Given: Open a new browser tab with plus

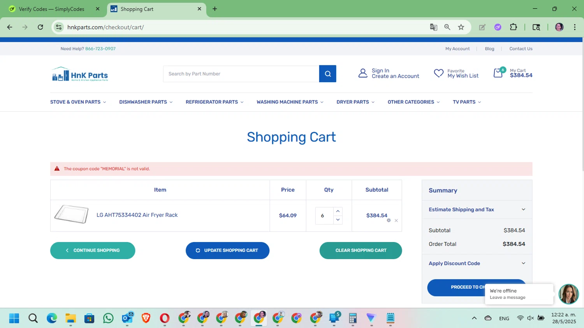Looking at the screenshot, I should 215,9.
